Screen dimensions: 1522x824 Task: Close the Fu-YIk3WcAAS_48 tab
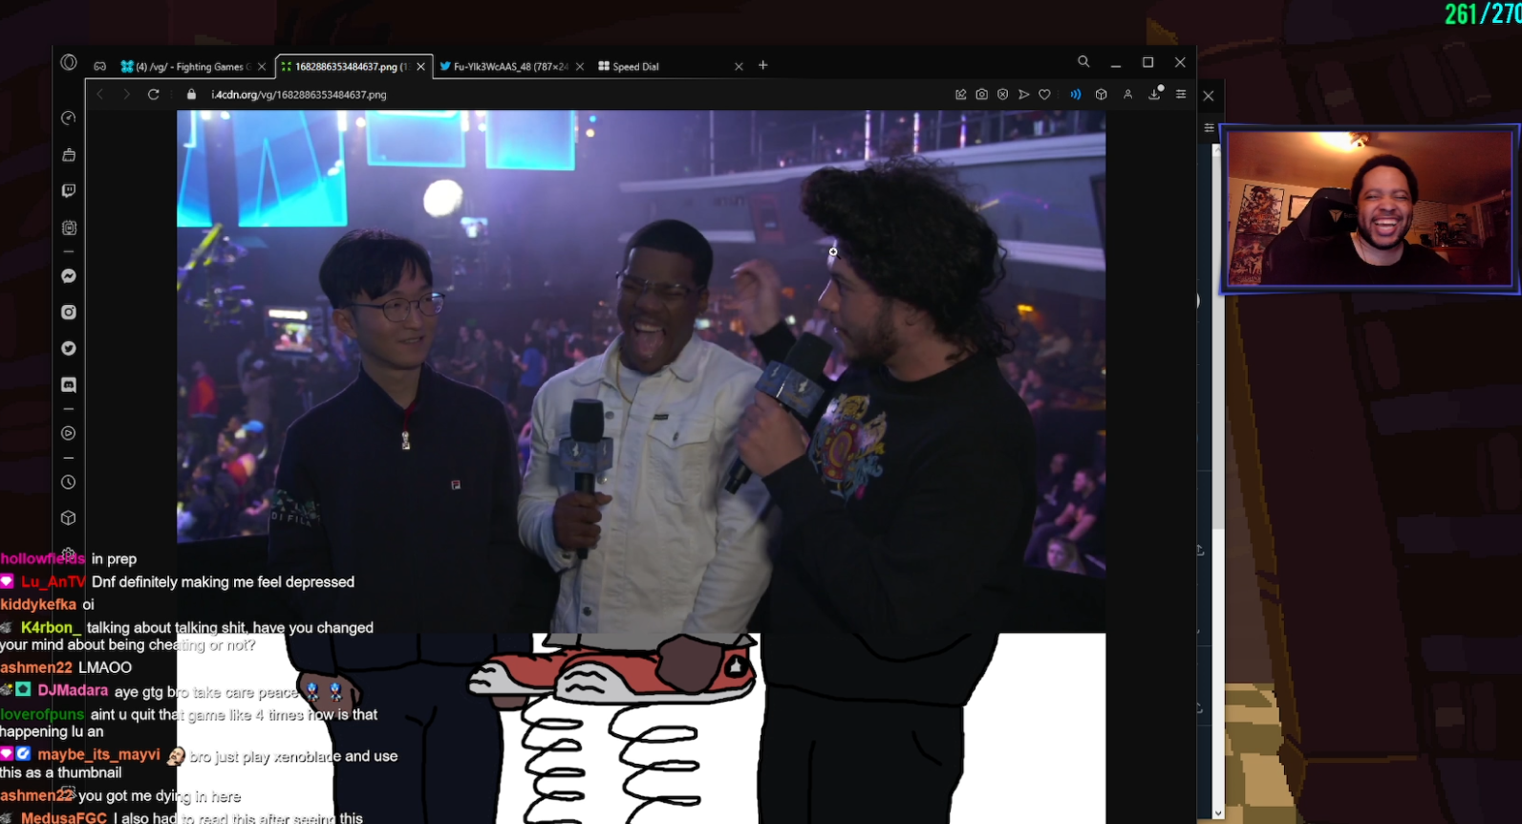click(580, 67)
